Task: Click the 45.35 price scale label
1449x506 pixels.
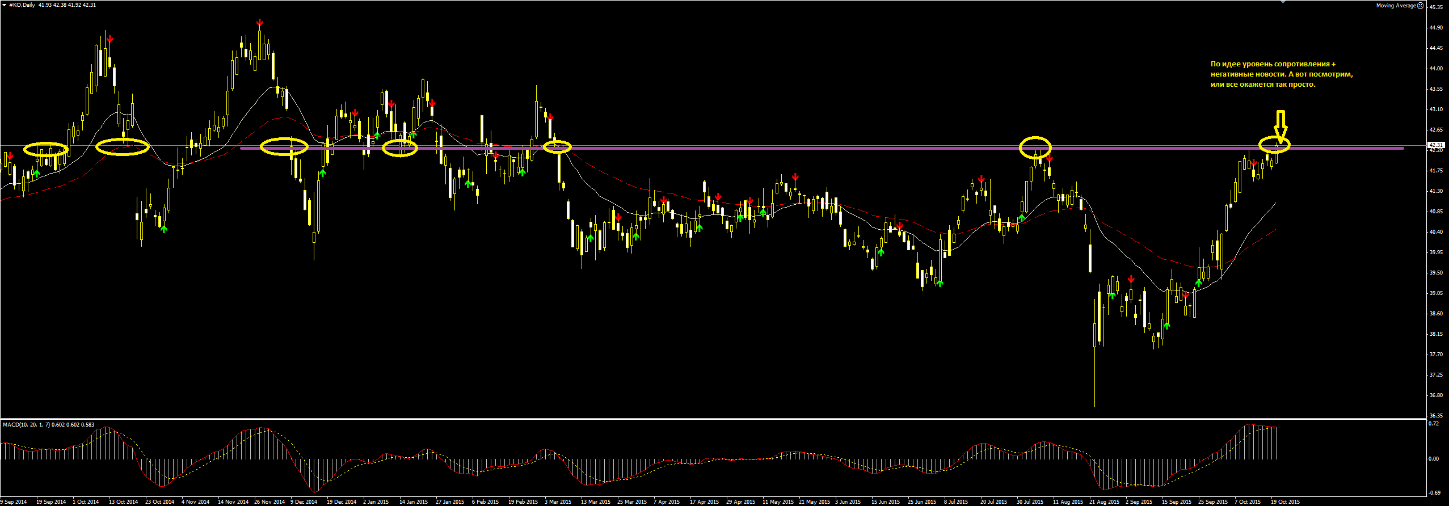Action: pyautogui.click(x=1436, y=7)
